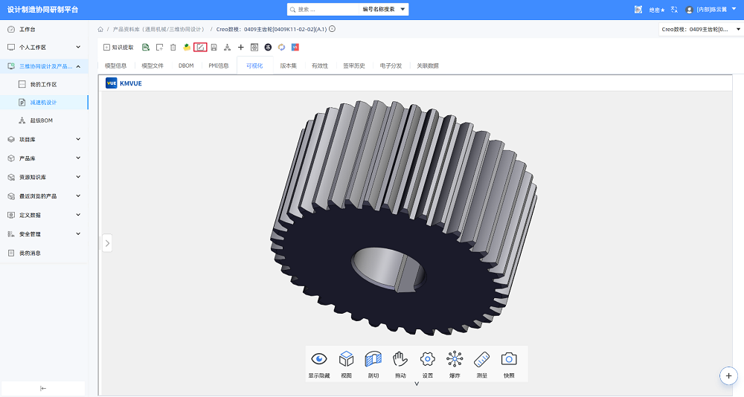Viewport: 744px width, 397px height.
Task: Click the circle icon after Creo数模 breadcrumb
Action: pyautogui.click(x=332, y=29)
